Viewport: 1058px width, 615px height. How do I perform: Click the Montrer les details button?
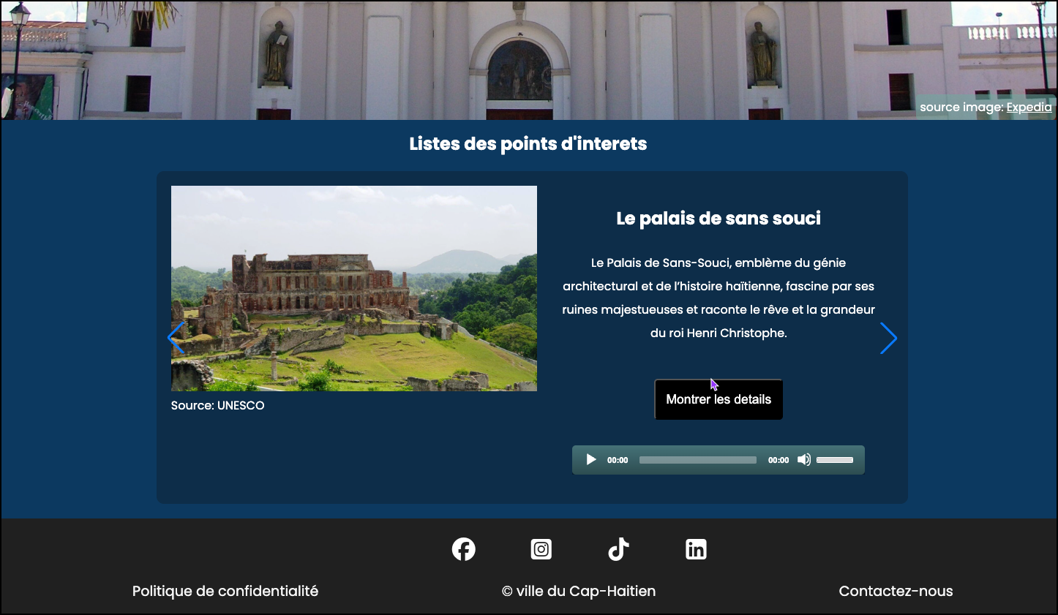click(719, 399)
